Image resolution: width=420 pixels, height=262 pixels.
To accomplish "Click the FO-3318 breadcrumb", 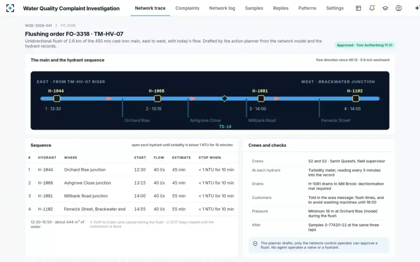I will pyautogui.click(x=68, y=26).
